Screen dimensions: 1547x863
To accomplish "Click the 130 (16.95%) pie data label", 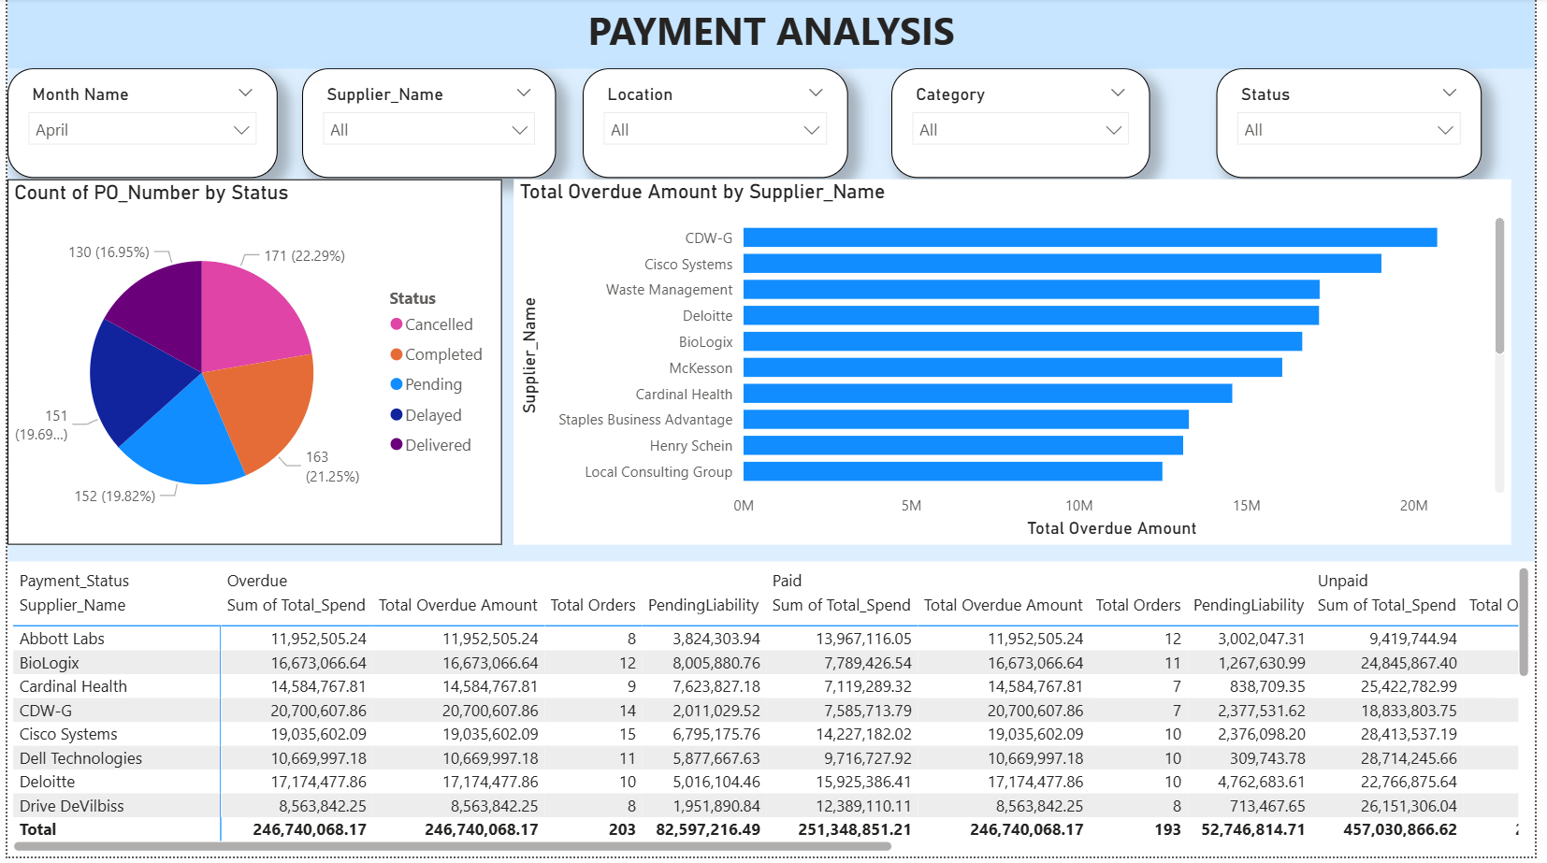I will pyautogui.click(x=108, y=252).
